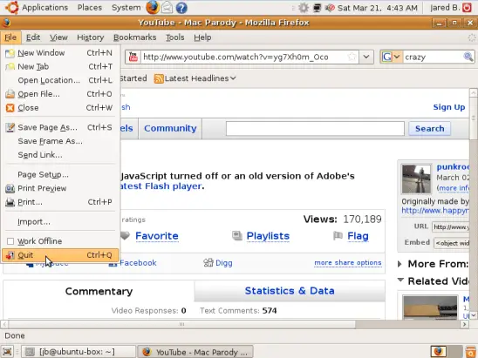478x358 pixels.
Task: Click the YouTube search input field
Action: tap(315, 128)
